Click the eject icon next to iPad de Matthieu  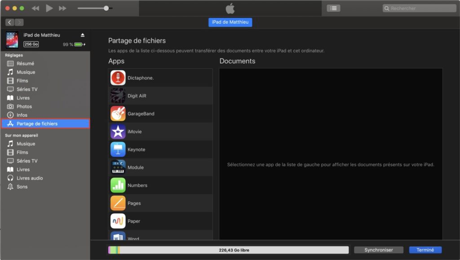click(82, 35)
